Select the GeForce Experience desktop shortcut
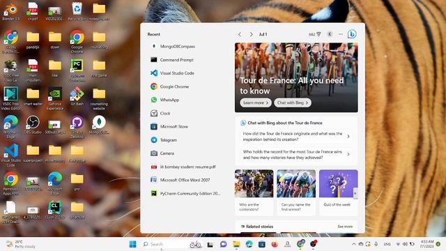 click(55, 98)
